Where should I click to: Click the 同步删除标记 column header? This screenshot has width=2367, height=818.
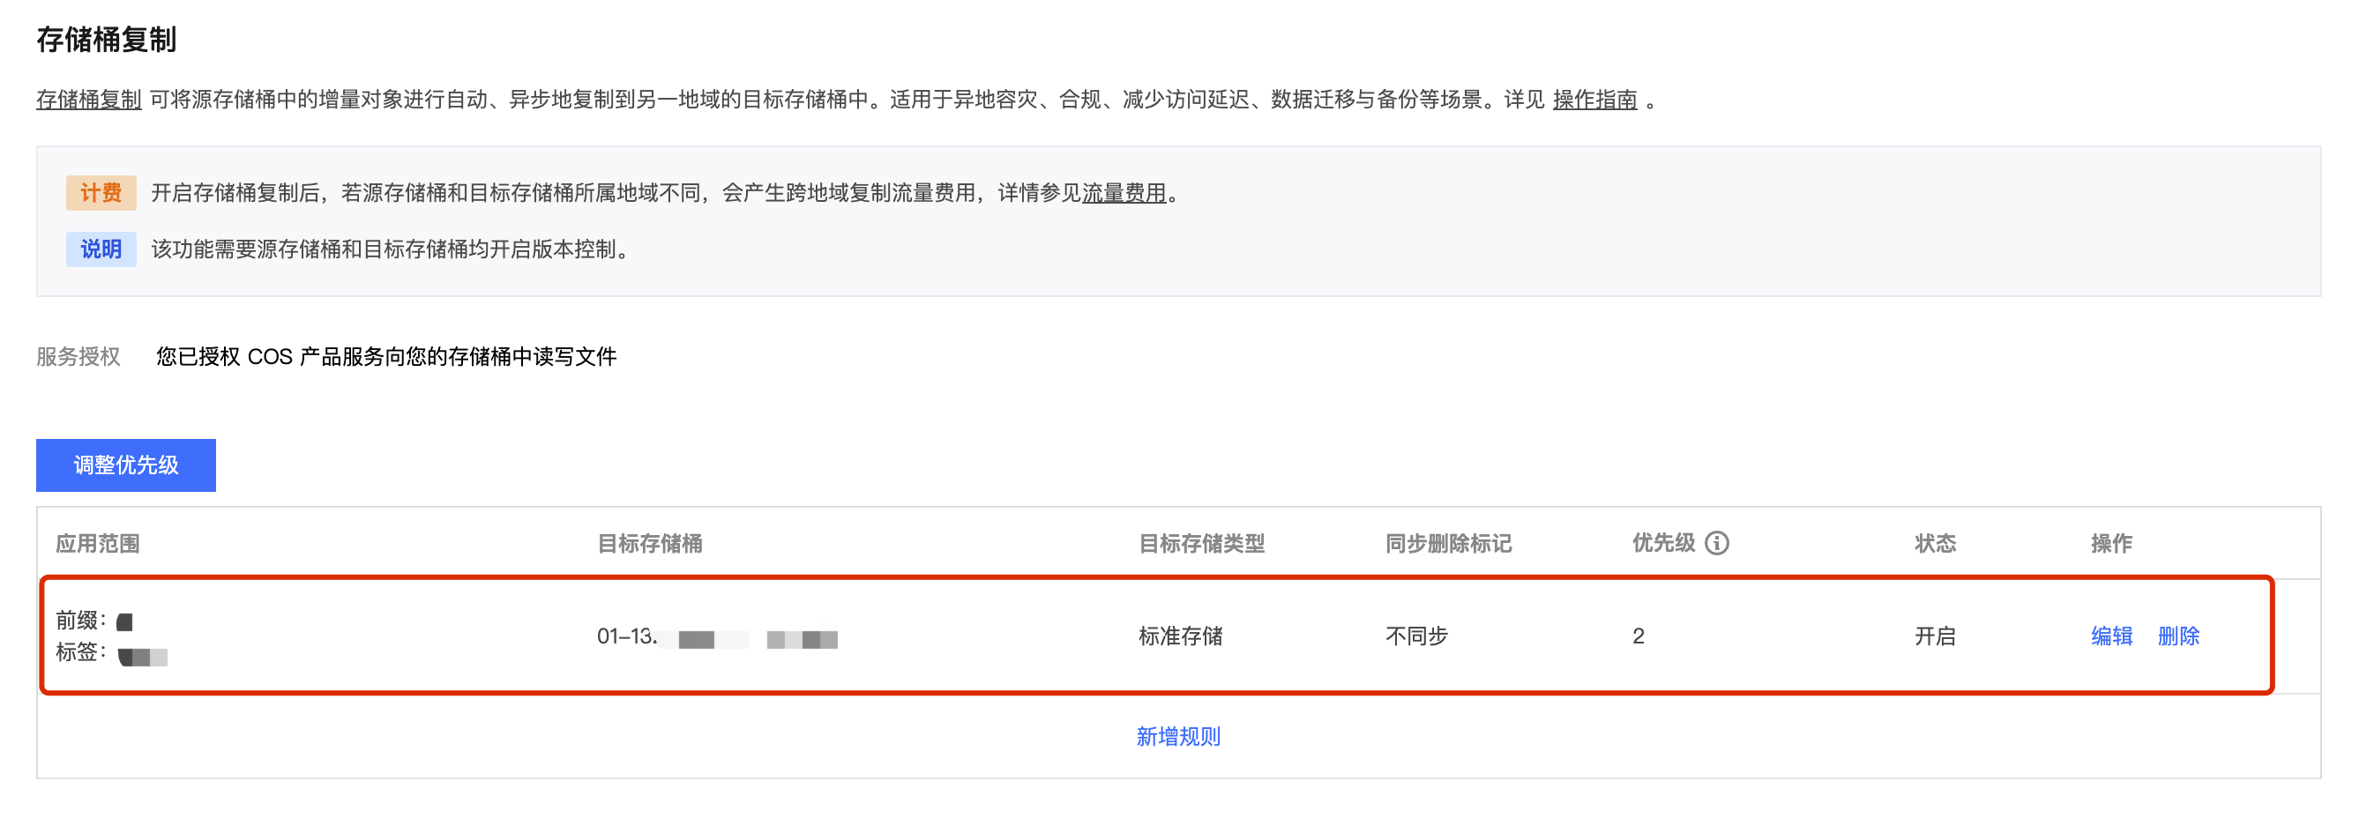pyautogui.click(x=1448, y=544)
